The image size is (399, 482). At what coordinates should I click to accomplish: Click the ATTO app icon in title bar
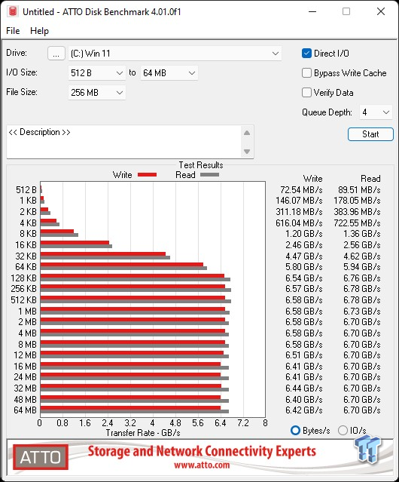click(x=13, y=11)
